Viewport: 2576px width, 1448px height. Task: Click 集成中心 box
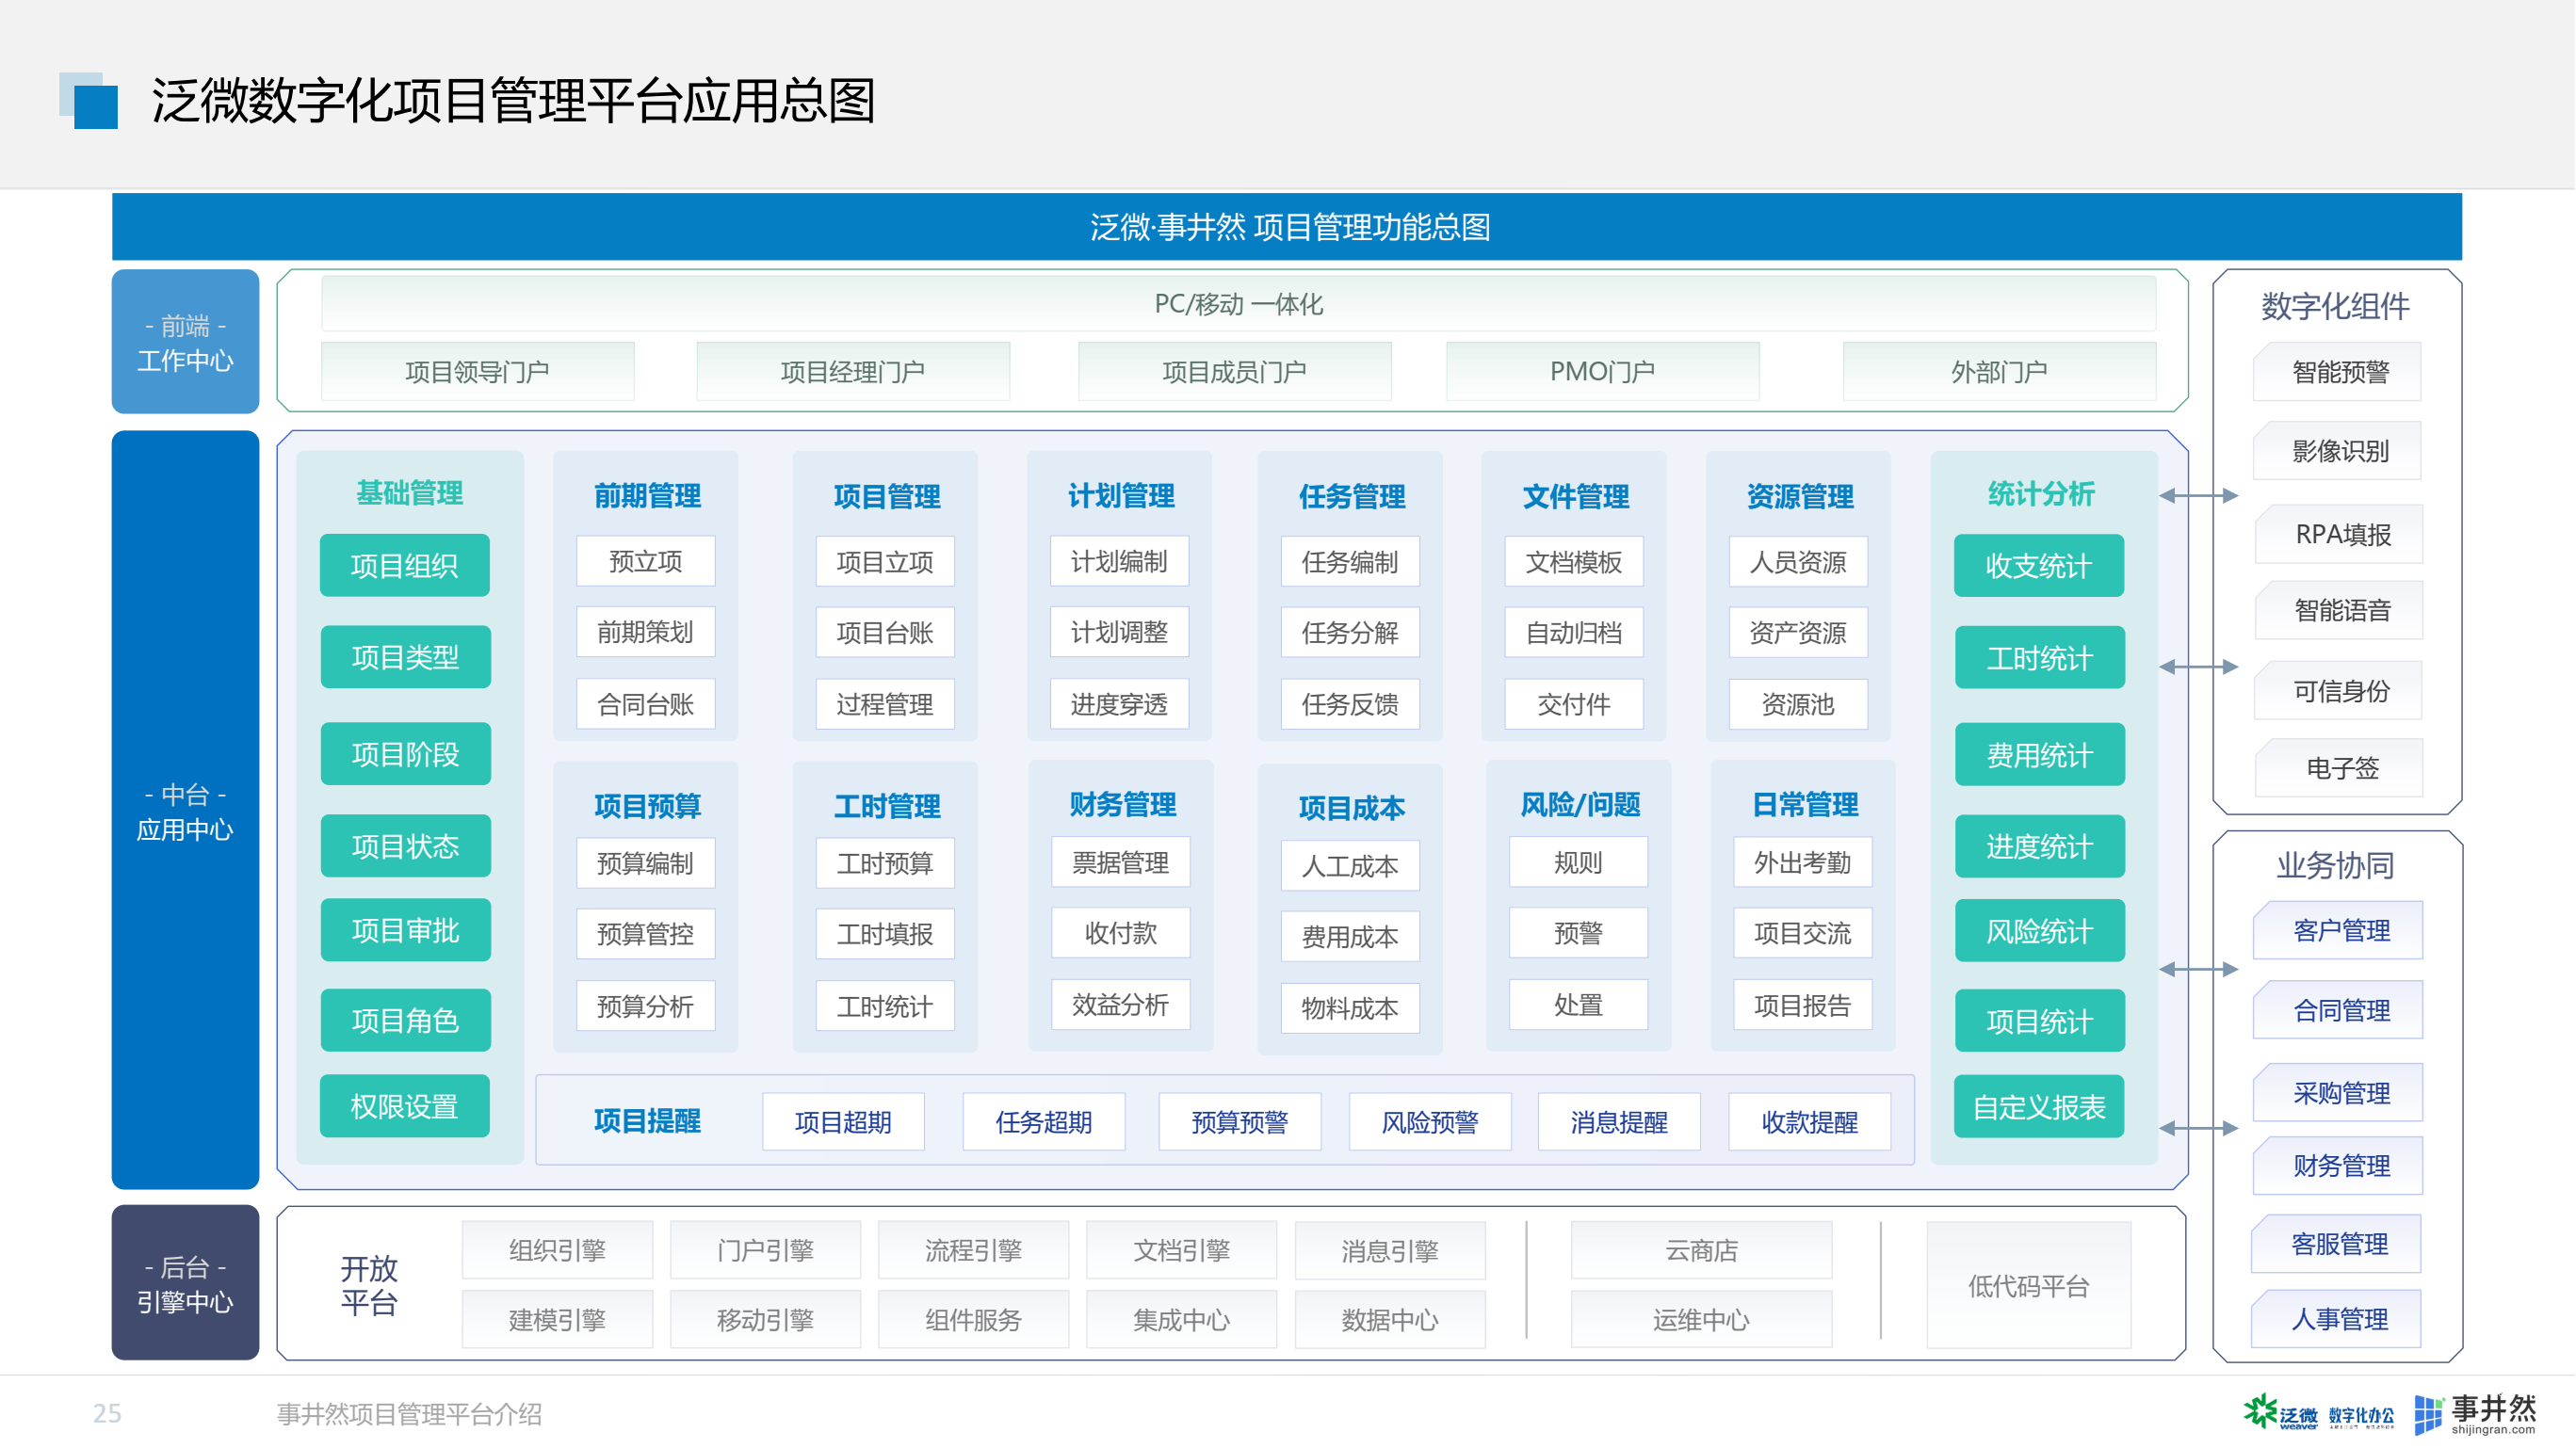click(1181, 1319)
